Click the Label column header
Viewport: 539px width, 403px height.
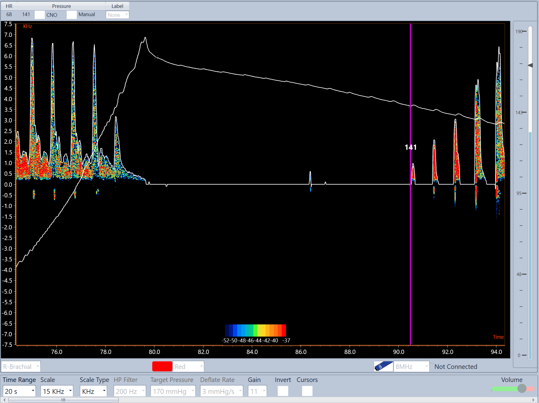click(x=117, y=6)
